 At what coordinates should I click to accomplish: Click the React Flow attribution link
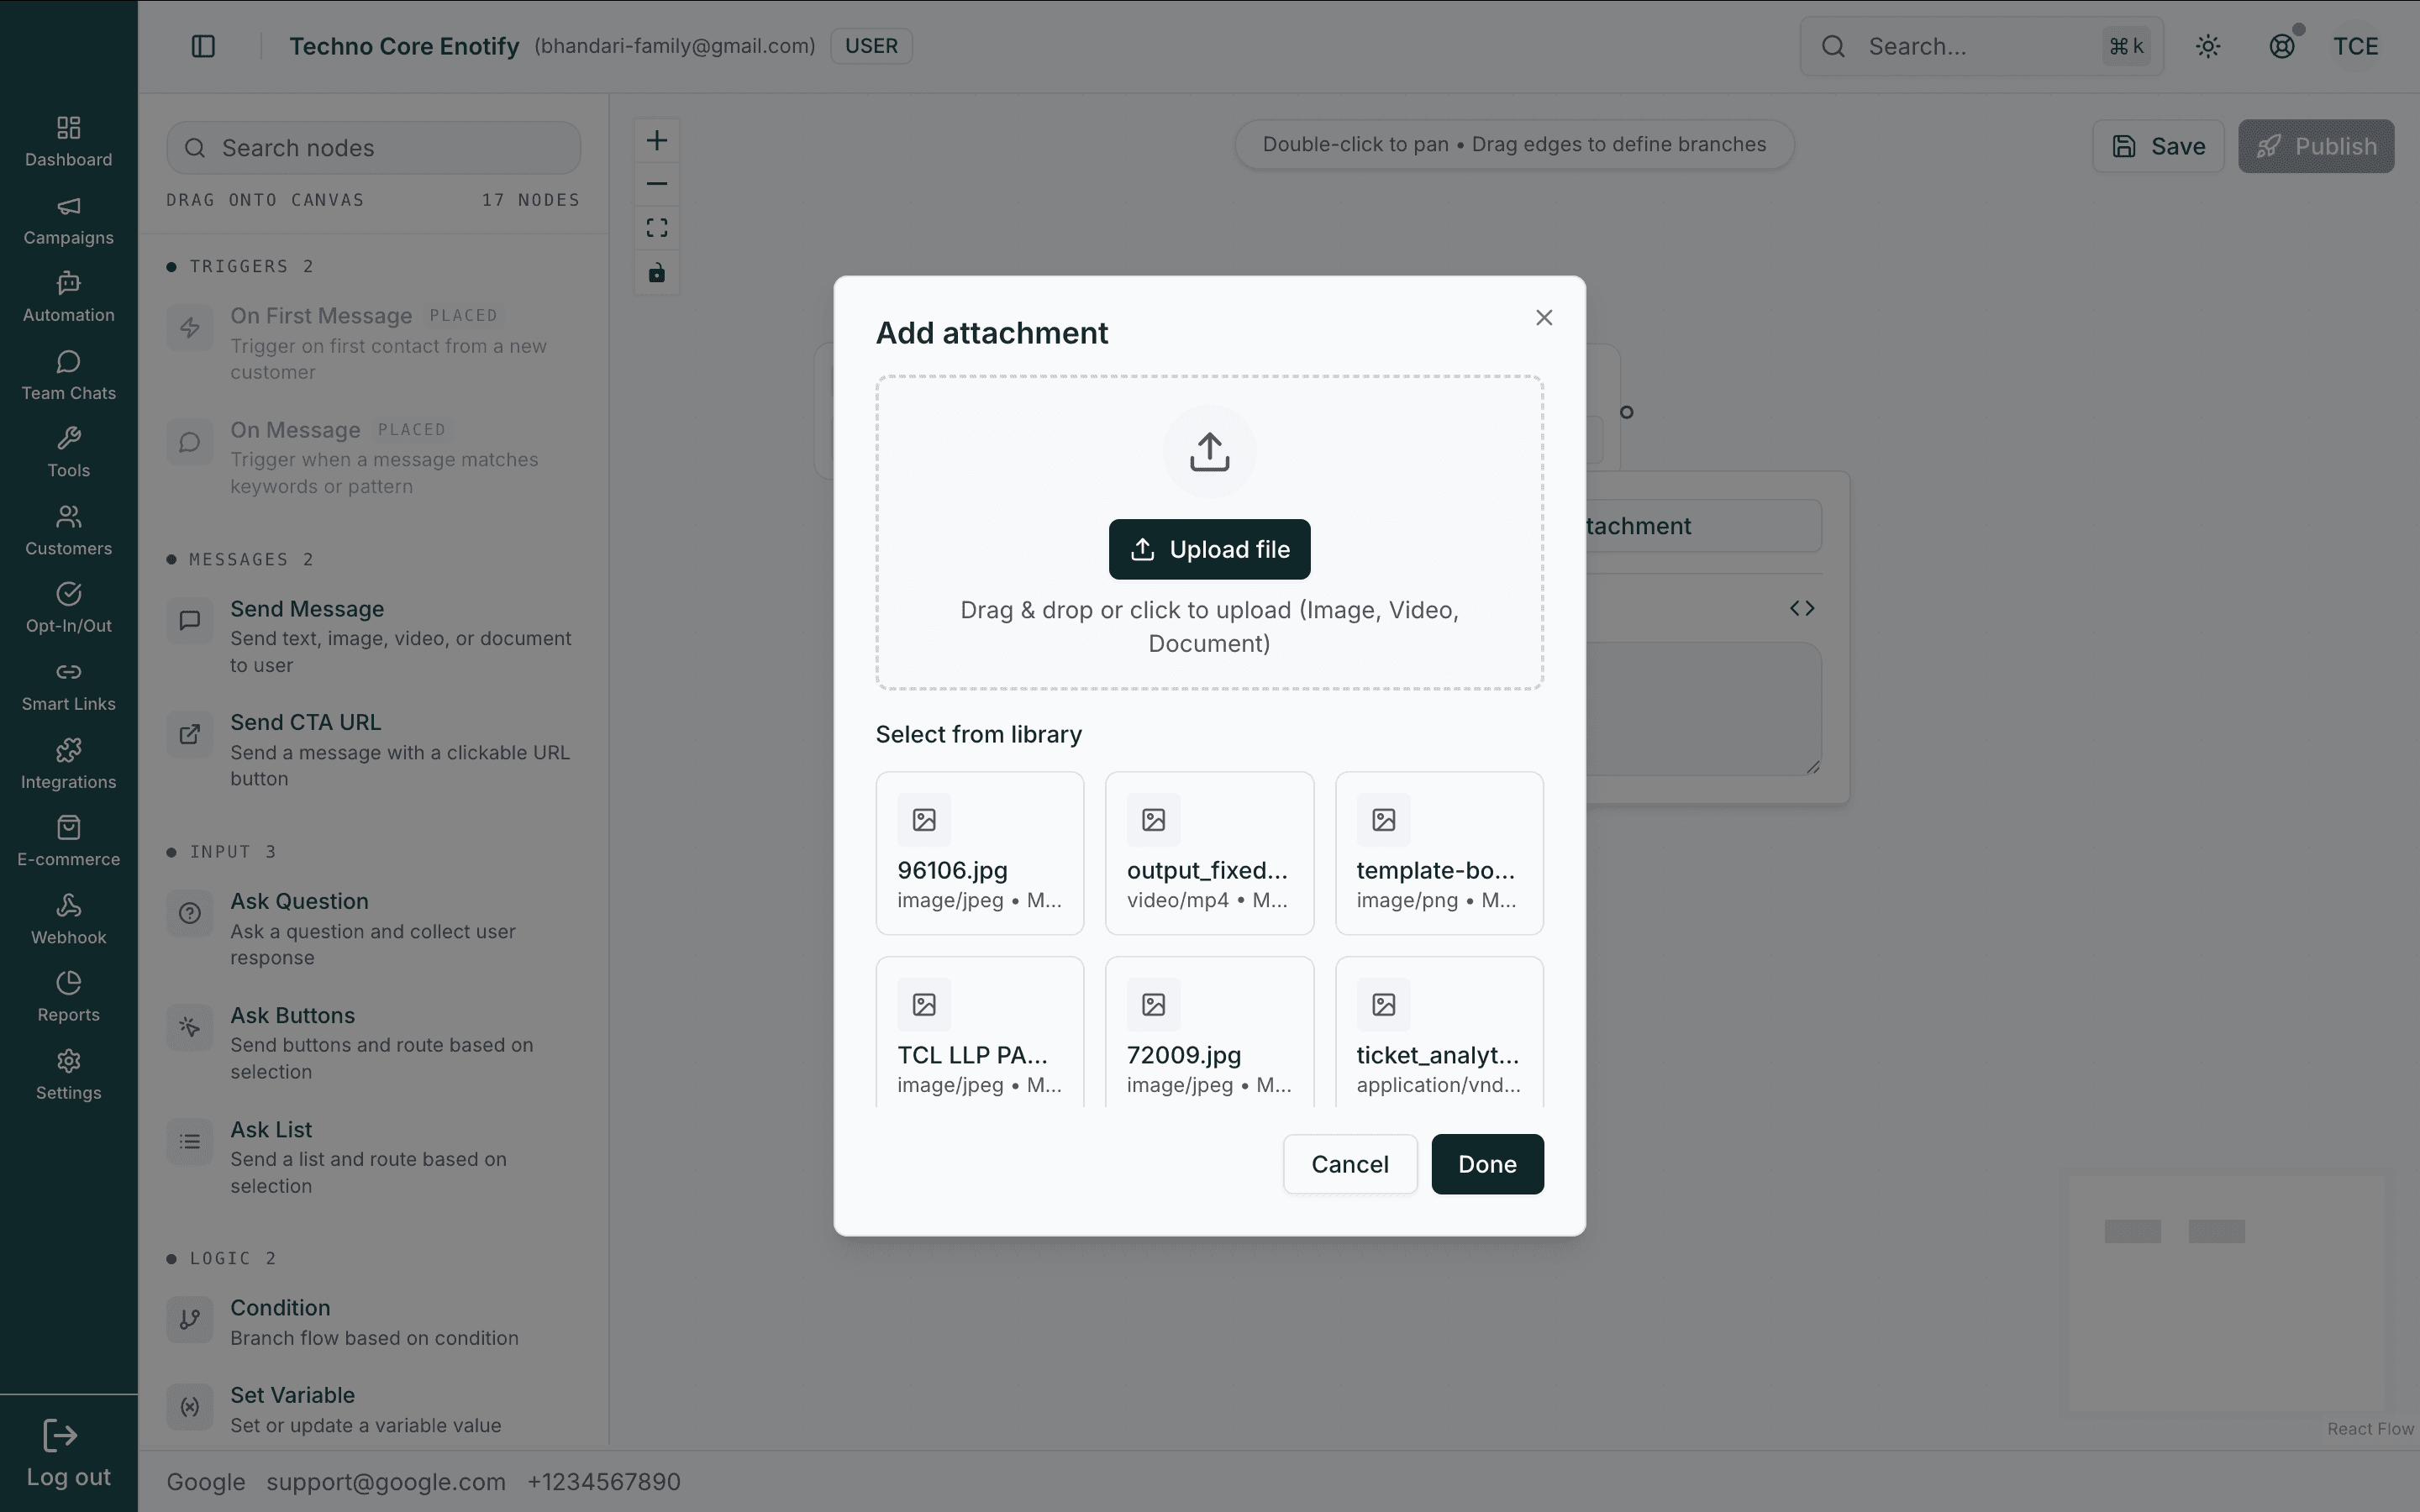[x=2370, y=1429]
